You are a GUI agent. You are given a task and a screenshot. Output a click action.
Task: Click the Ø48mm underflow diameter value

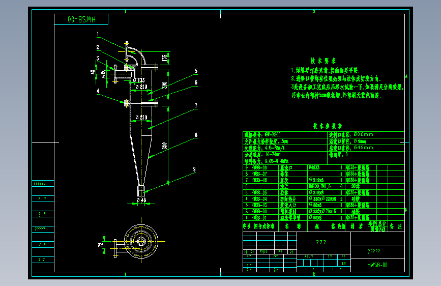tap(363, 148)
